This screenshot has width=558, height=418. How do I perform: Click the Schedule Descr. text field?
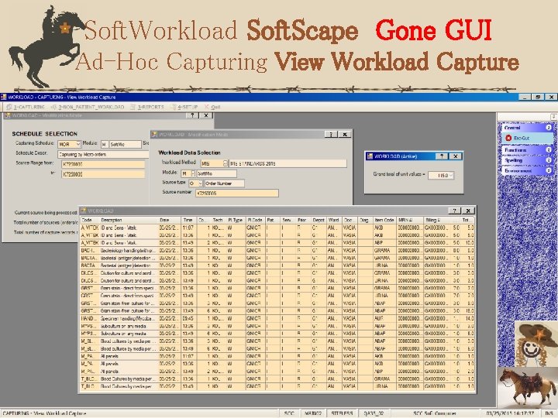tap(103, 154)
